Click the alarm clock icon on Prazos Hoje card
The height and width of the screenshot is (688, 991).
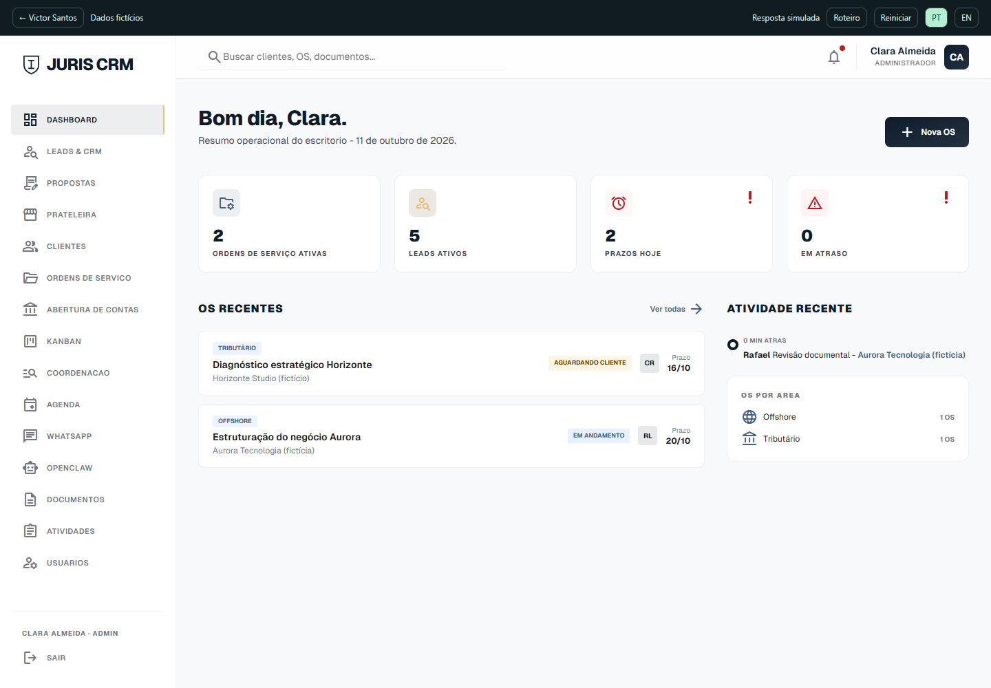[x=619, y=203]
